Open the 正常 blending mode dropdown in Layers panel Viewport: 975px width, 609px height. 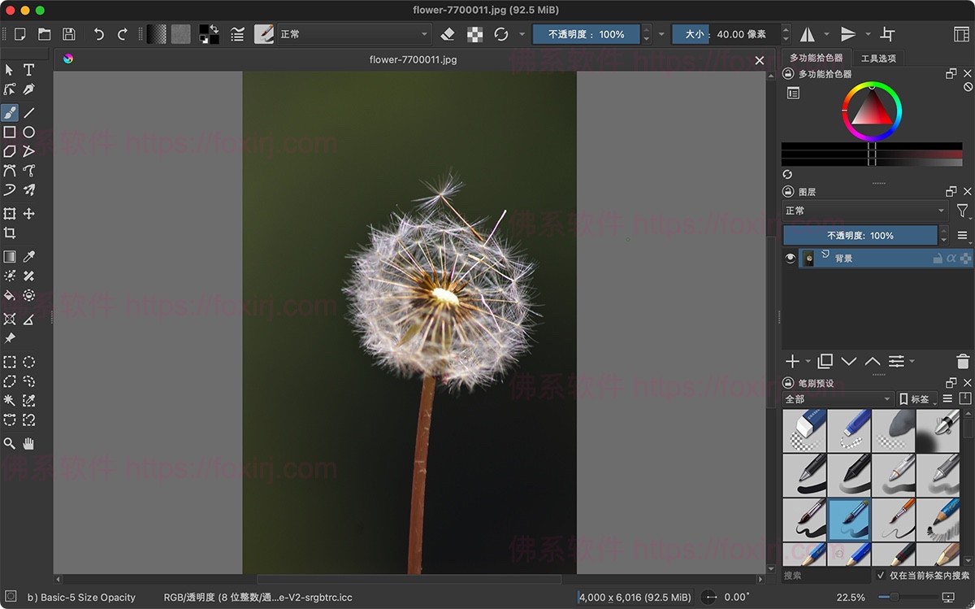click(863, 211)
